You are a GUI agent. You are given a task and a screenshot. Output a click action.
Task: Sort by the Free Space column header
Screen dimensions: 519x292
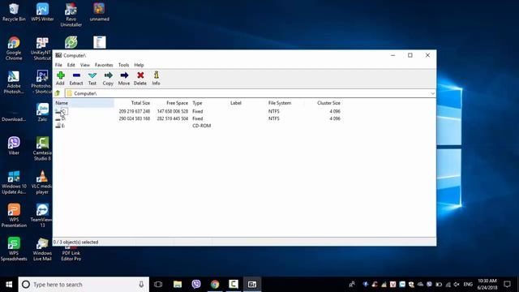(170, 103)
